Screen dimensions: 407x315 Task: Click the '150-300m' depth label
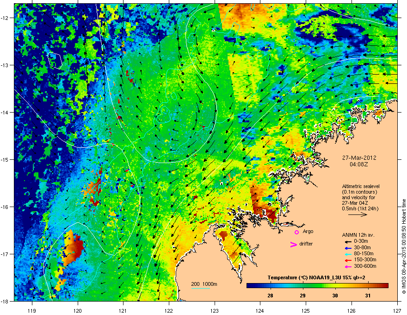(x=365, y=259)
